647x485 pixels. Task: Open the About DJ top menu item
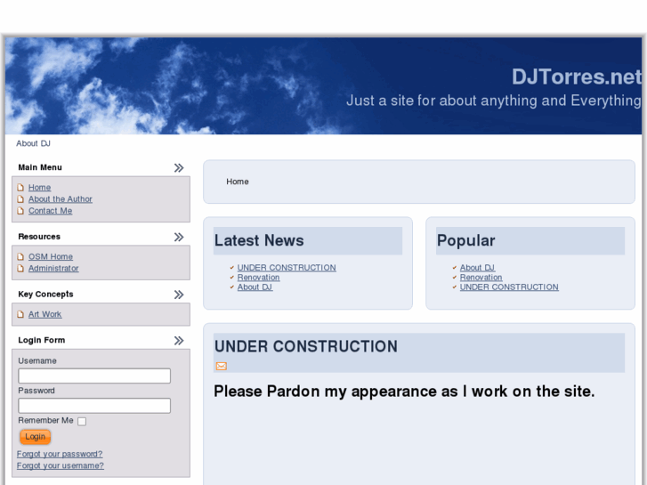(34, 143)
